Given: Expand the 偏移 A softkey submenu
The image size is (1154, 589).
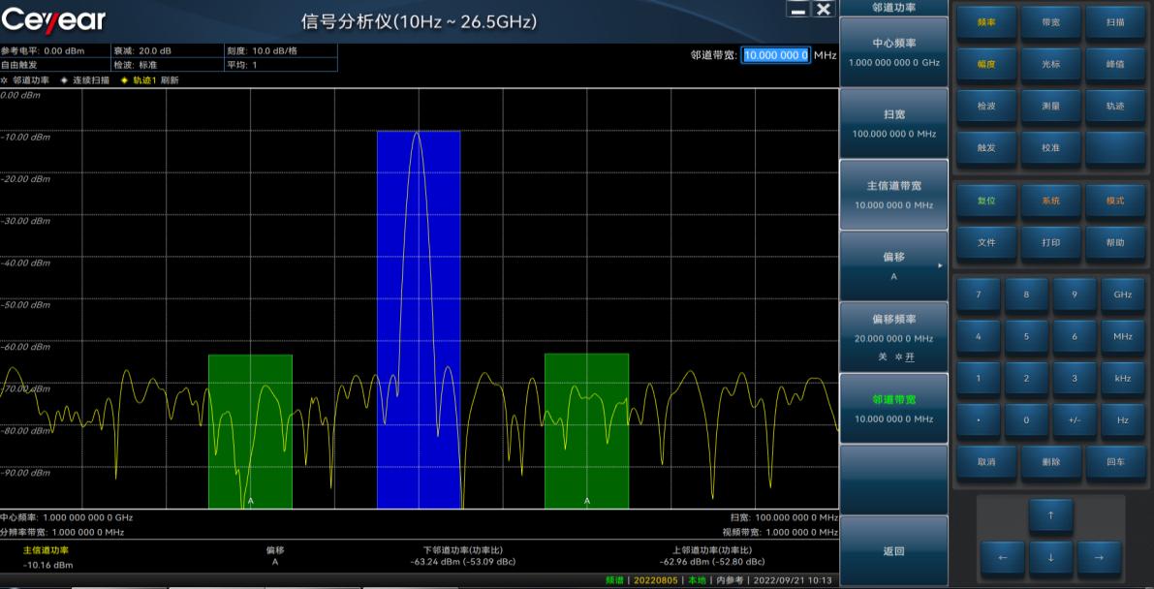Looking at the screenshot, I should coord(892,265).
